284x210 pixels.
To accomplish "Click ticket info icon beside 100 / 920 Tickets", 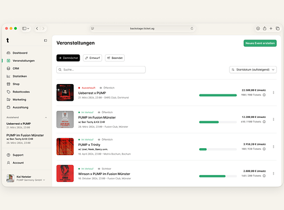I will point(264,149).
